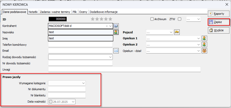Enable the Archiwum checkbox

click(152, 19)
